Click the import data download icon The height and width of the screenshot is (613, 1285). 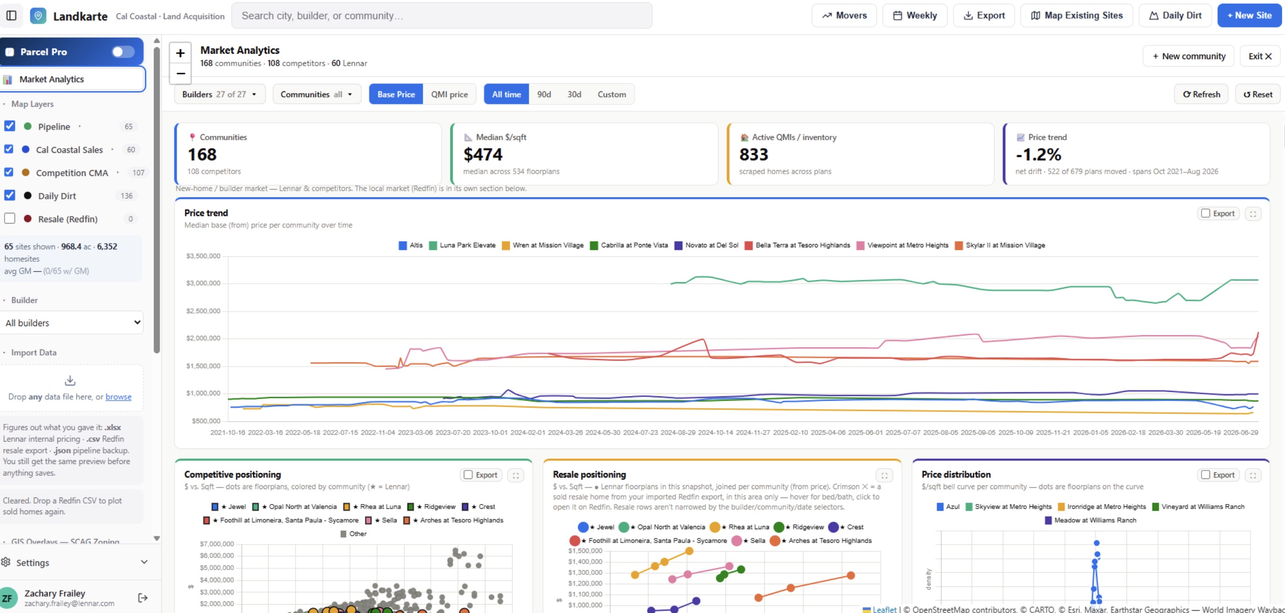pos(70,381)
